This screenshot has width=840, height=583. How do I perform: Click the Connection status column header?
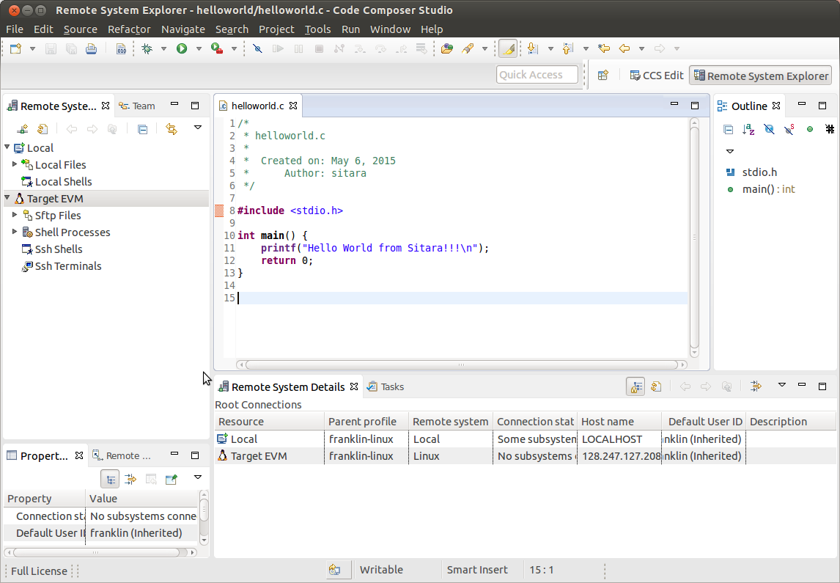click(534, 422)
